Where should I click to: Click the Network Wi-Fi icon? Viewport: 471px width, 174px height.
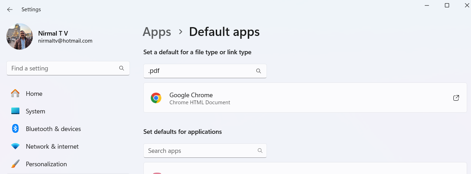click(x=15, y=146)
